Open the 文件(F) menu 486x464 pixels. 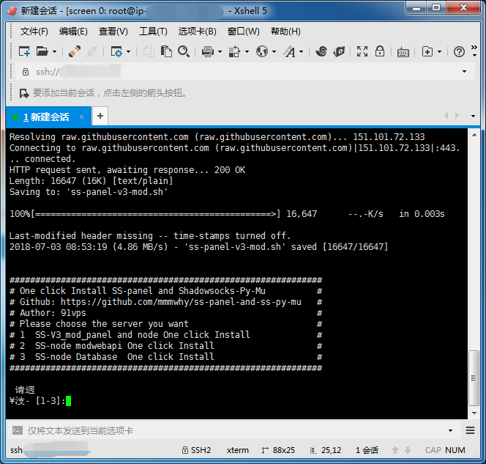tap(34, 32)
